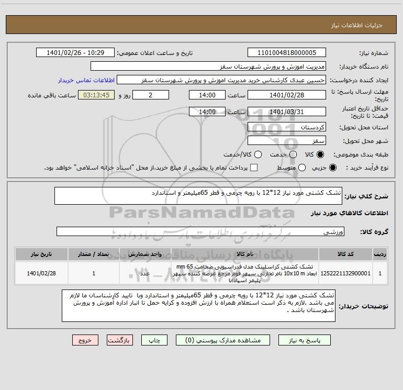This screenshot has height=390, width=403.
Task: Open the اطلاعات تماس خریدار link
Action: pos(86,80)
